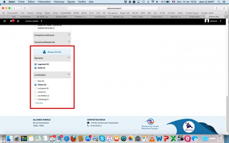Expand the Souhait professionnel section

click(52, 42)
